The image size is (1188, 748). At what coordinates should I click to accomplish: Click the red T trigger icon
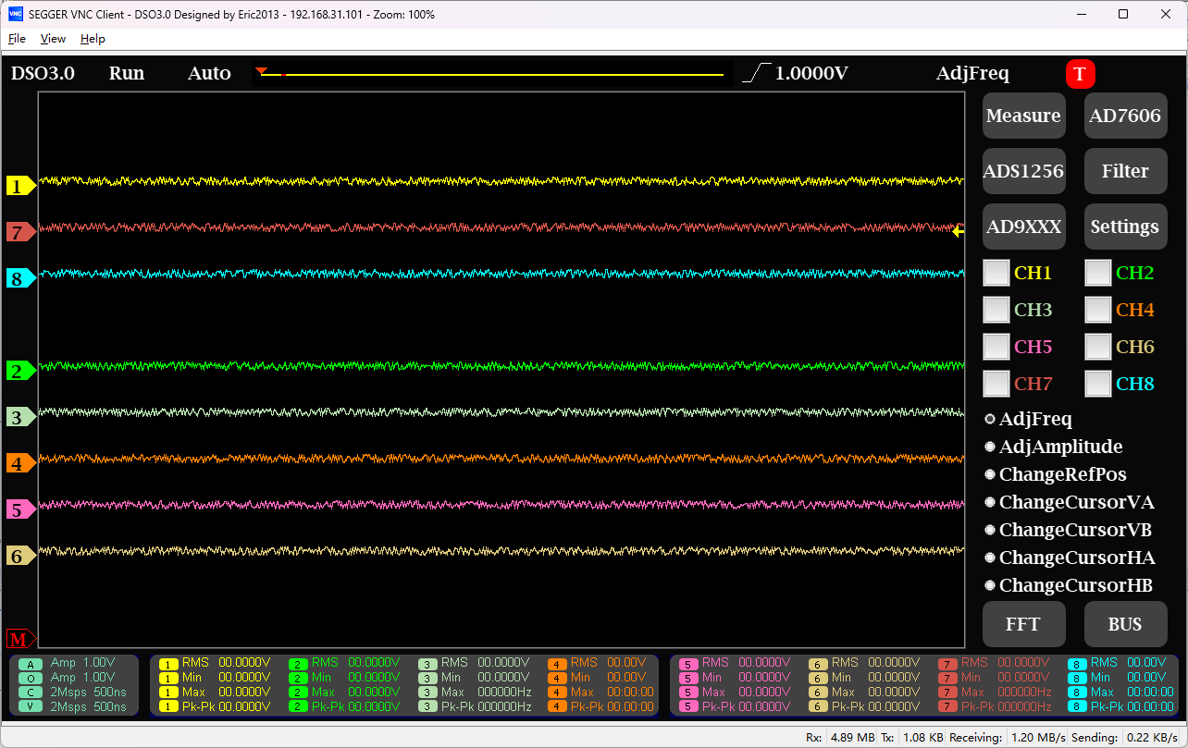[1080, 74]
